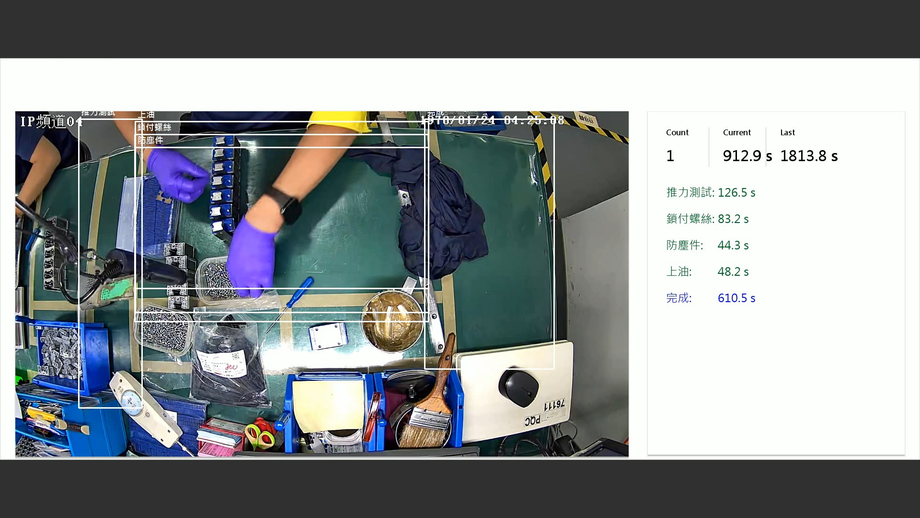Select the 推力測試 126.5 s stat row
The width and height of the screenshot is (920, 518).
pyautogui.click(x=711, y=193)
